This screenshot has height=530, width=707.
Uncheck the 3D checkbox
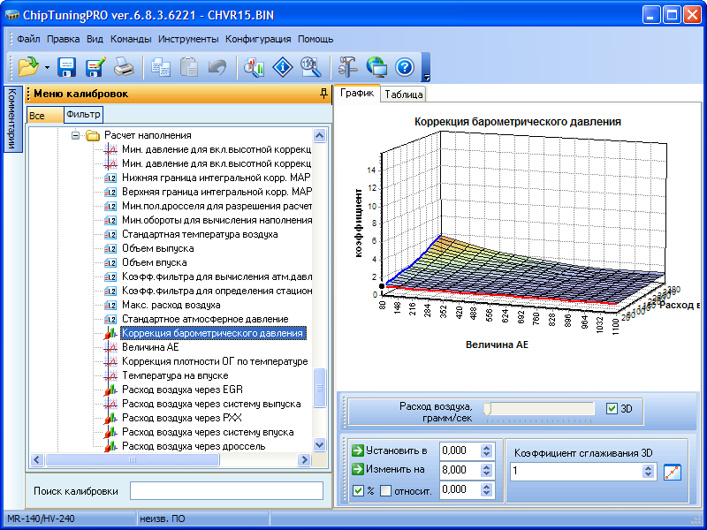pos(612,409)
